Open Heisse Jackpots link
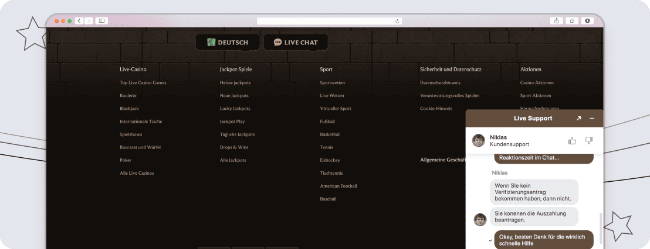This screenshot has width=650, height=249. 235,82
